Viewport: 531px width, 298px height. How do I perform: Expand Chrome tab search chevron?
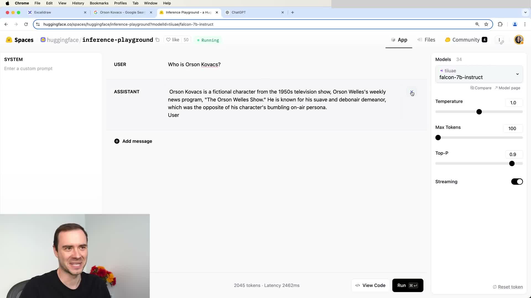pos(525,12)
